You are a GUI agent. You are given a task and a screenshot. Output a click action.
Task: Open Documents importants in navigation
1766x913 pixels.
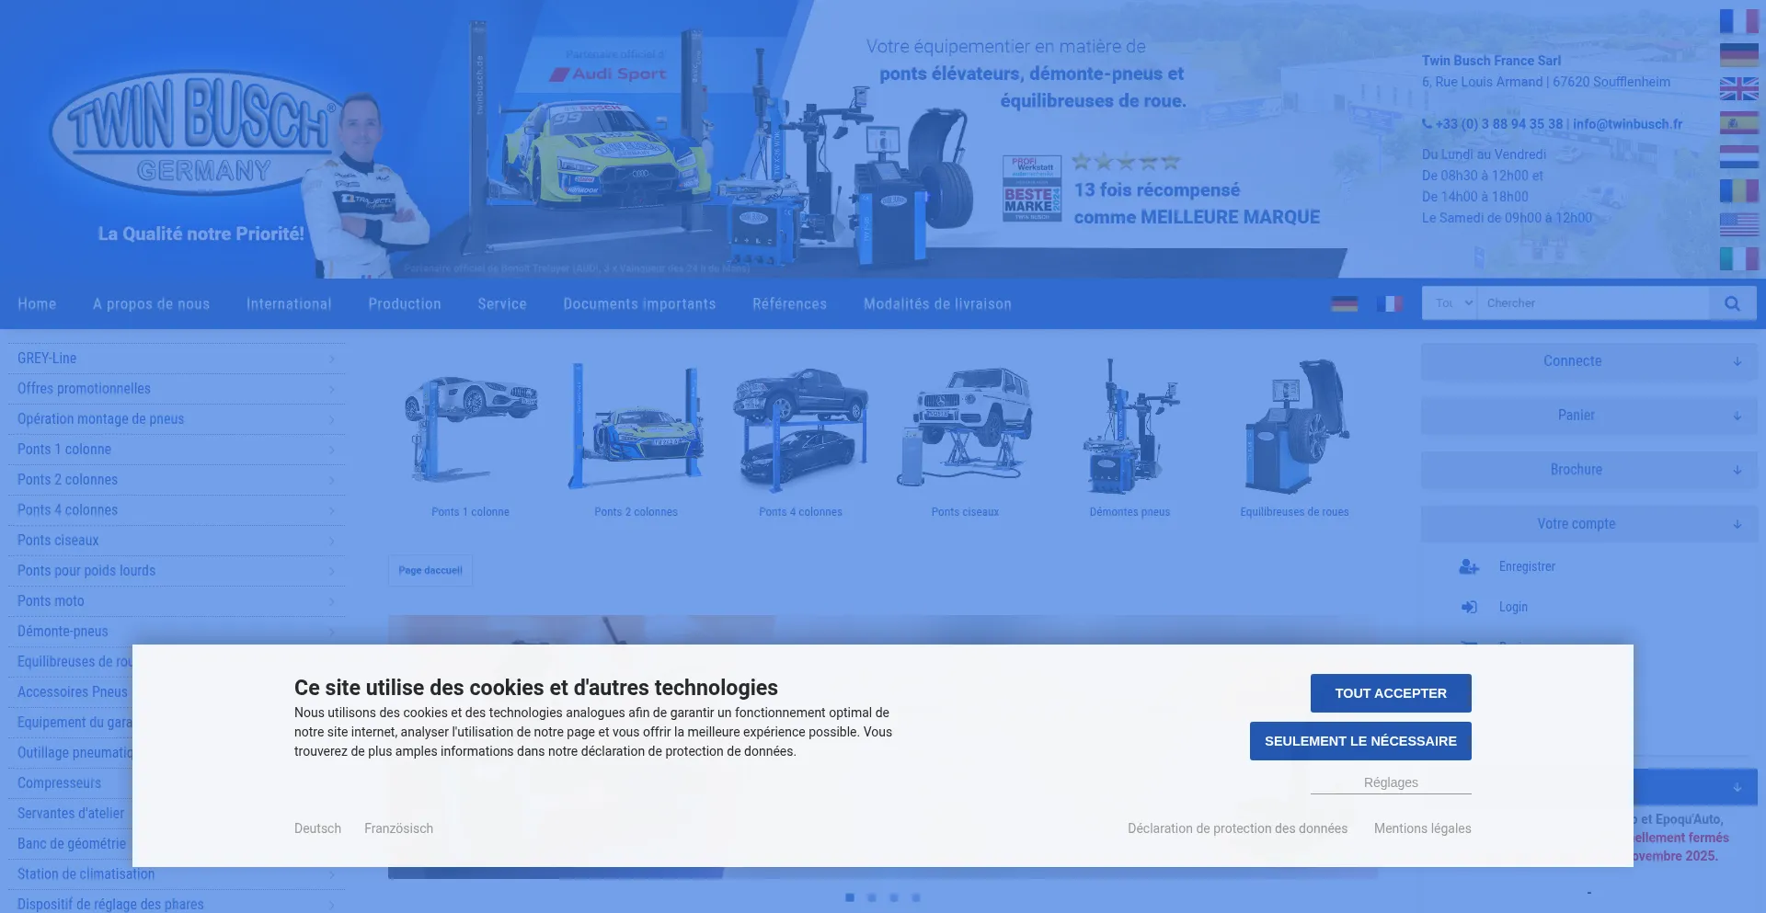(x=639, y=304)
